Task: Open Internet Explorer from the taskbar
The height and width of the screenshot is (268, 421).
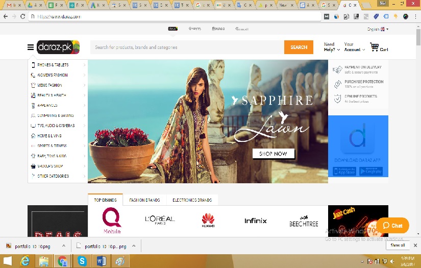Action: [25, 261]
